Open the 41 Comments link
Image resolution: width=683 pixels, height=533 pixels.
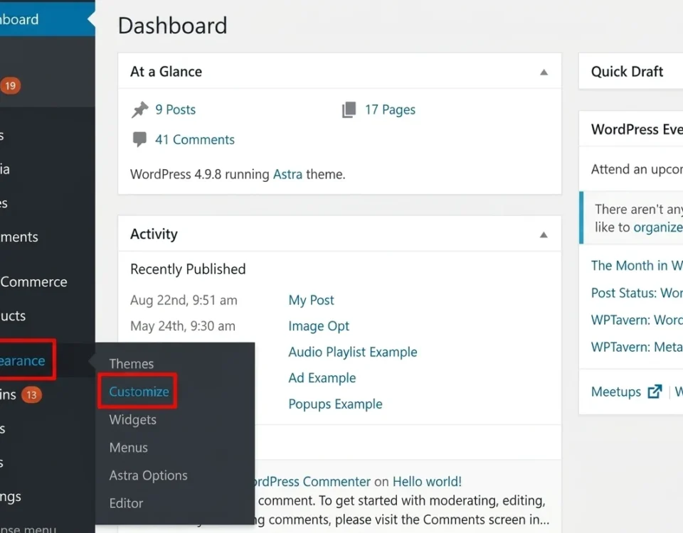195,140
